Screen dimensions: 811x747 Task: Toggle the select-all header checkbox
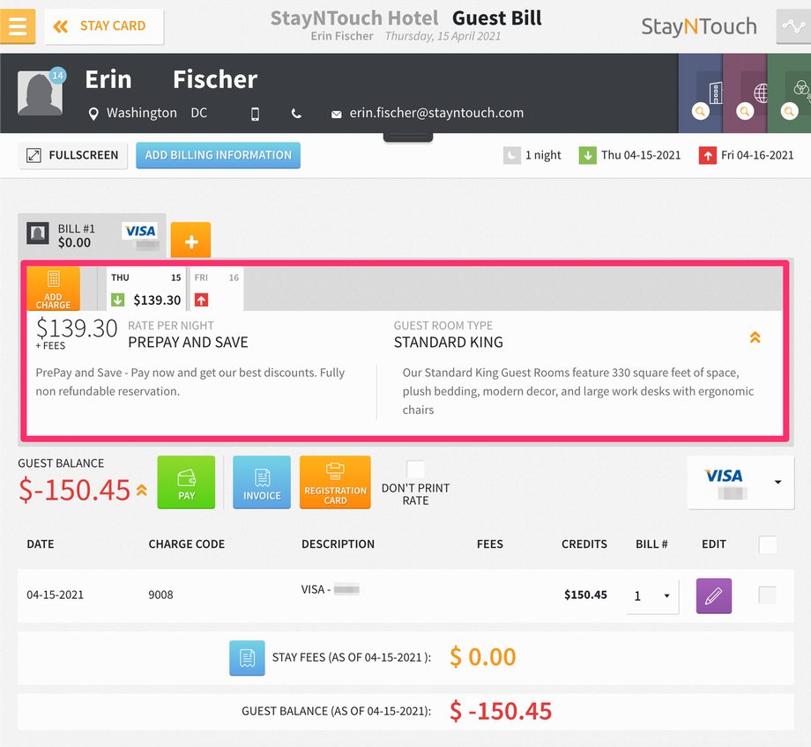[x=768, y=544]
